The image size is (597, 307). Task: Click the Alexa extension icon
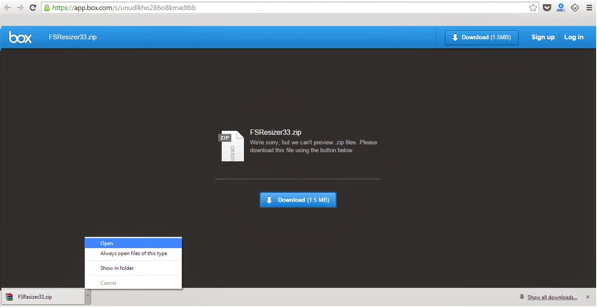tap(561, 8)
